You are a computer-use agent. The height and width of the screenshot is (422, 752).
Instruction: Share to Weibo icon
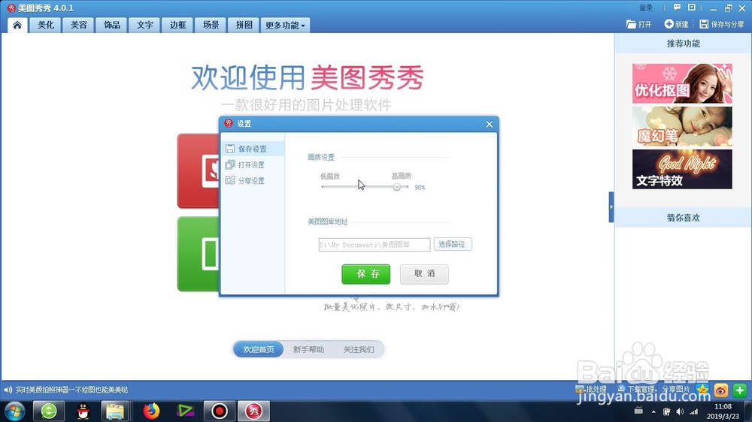(721, 390)
